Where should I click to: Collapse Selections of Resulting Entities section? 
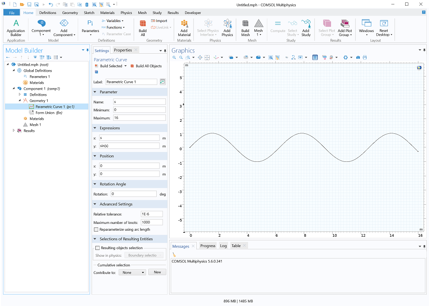point(95,239)
